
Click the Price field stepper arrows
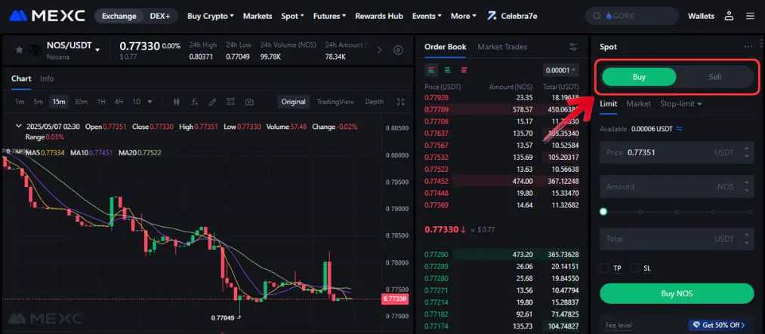tap(746, 152)
